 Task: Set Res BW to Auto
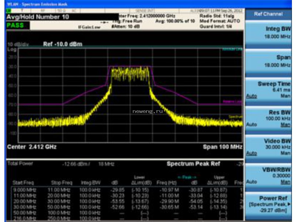pos(252,125)
